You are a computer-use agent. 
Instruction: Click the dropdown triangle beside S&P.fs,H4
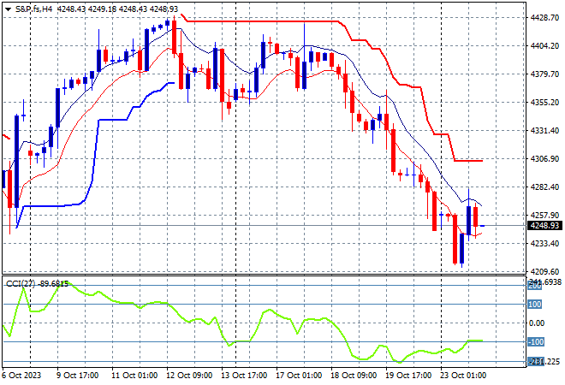(8, 8)
